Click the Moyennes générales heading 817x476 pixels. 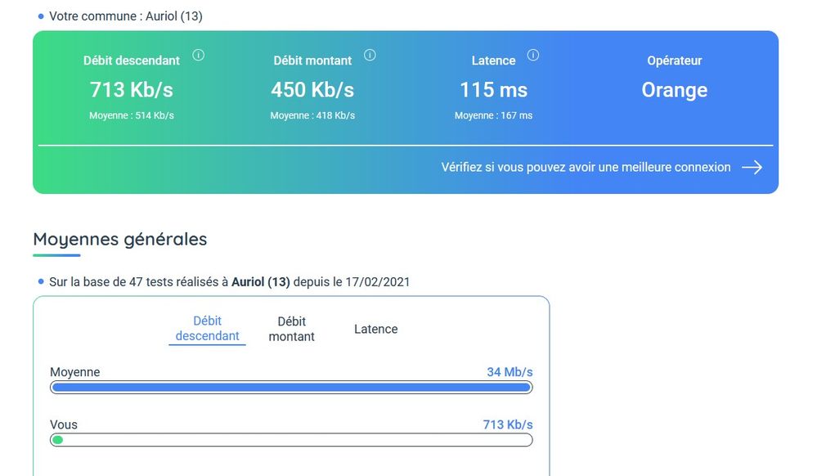[x=120, y=240]
